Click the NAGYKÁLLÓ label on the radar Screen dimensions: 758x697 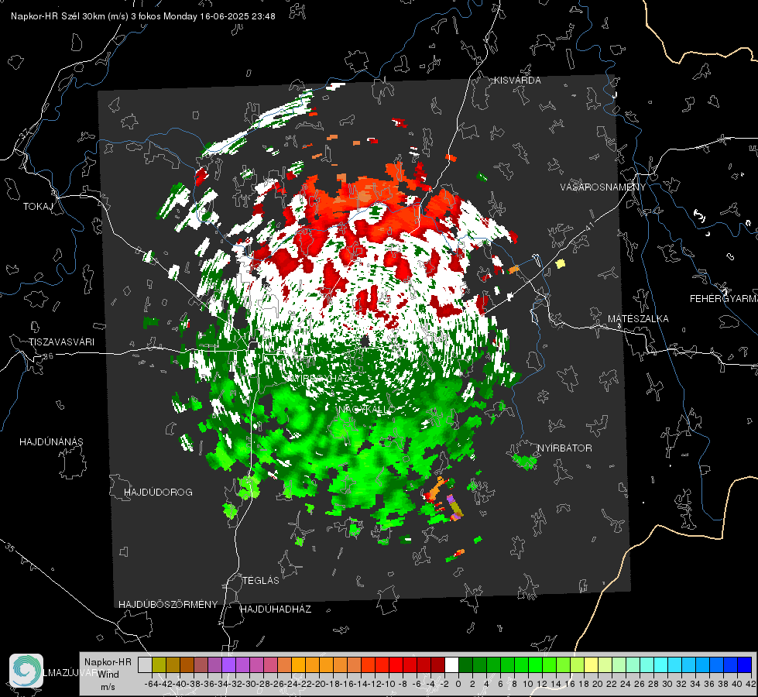(367, 409)
